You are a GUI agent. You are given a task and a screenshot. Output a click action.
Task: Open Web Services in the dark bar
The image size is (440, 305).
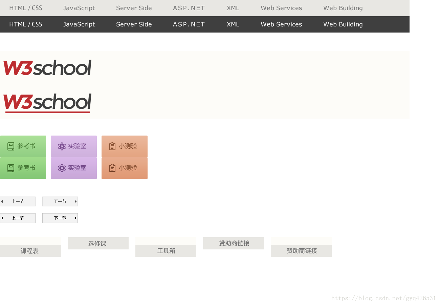coord(281,24)
